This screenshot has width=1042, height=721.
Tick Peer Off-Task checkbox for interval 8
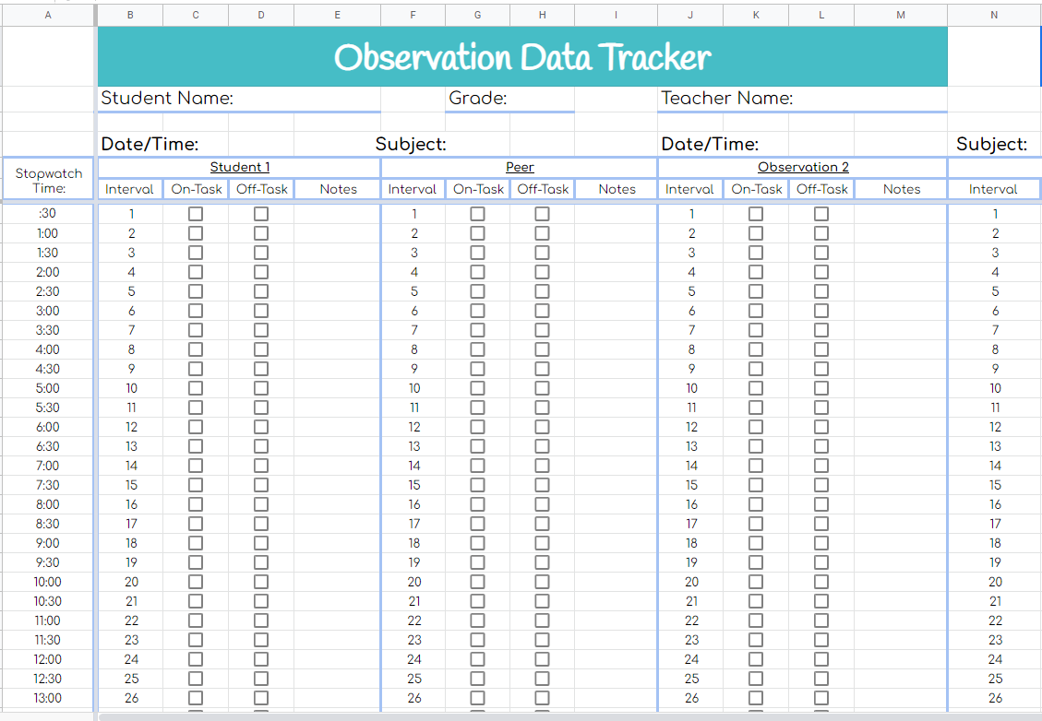click(543, 349)
